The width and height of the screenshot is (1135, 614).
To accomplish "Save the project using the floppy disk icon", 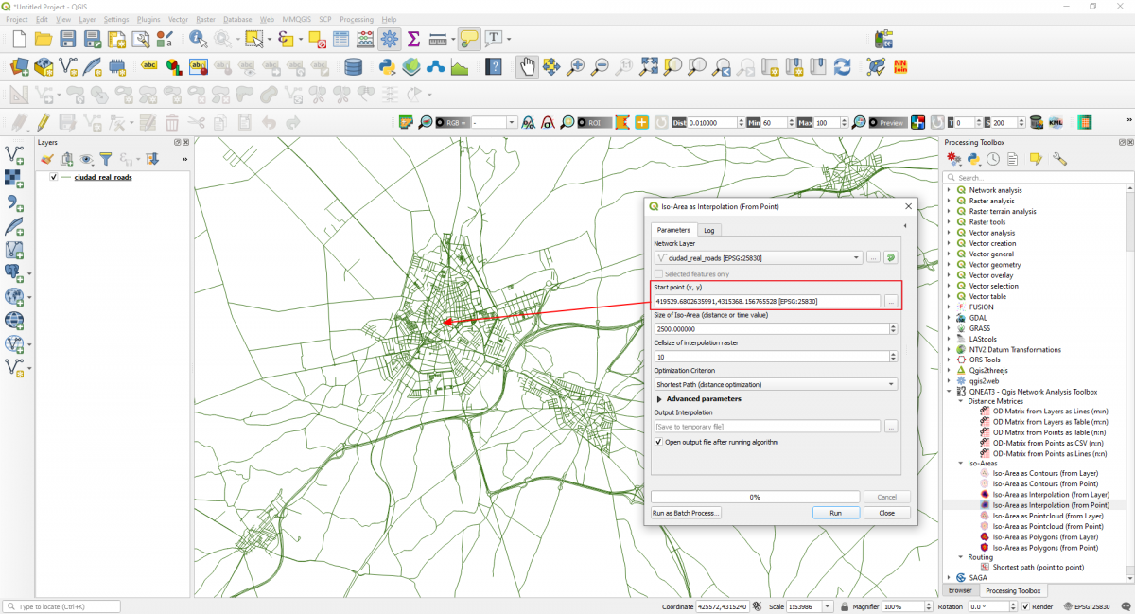I will [68, 39].
